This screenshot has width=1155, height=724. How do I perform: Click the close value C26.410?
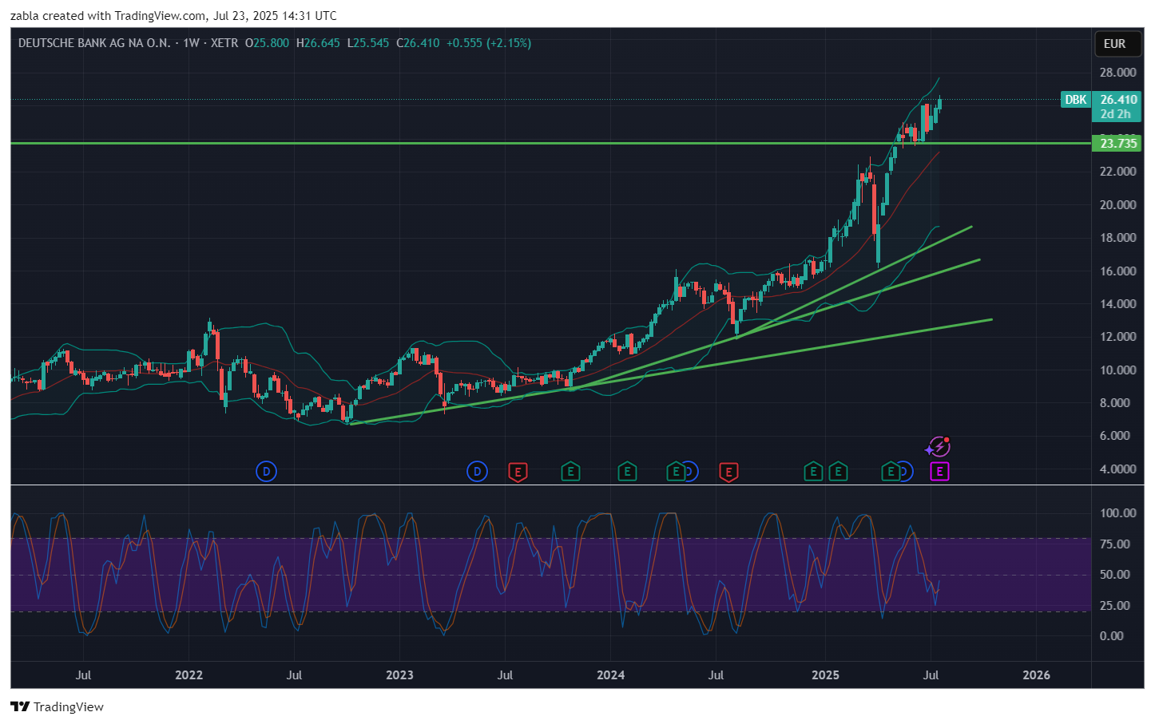tap(418, 43)
